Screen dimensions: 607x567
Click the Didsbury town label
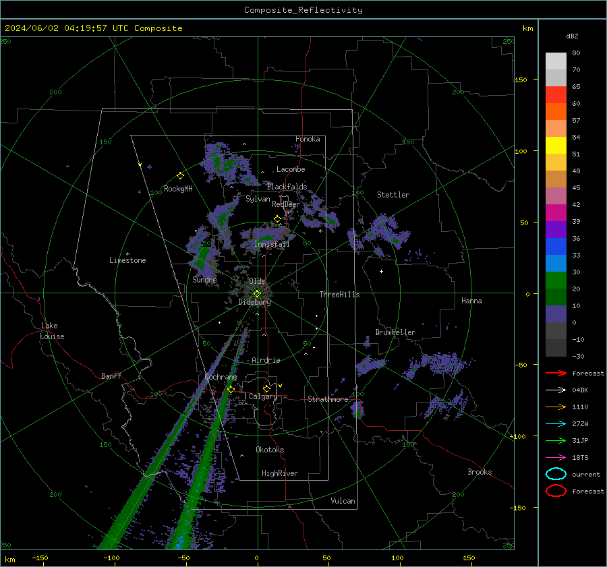pyautogui.click(x=254, y=302)
